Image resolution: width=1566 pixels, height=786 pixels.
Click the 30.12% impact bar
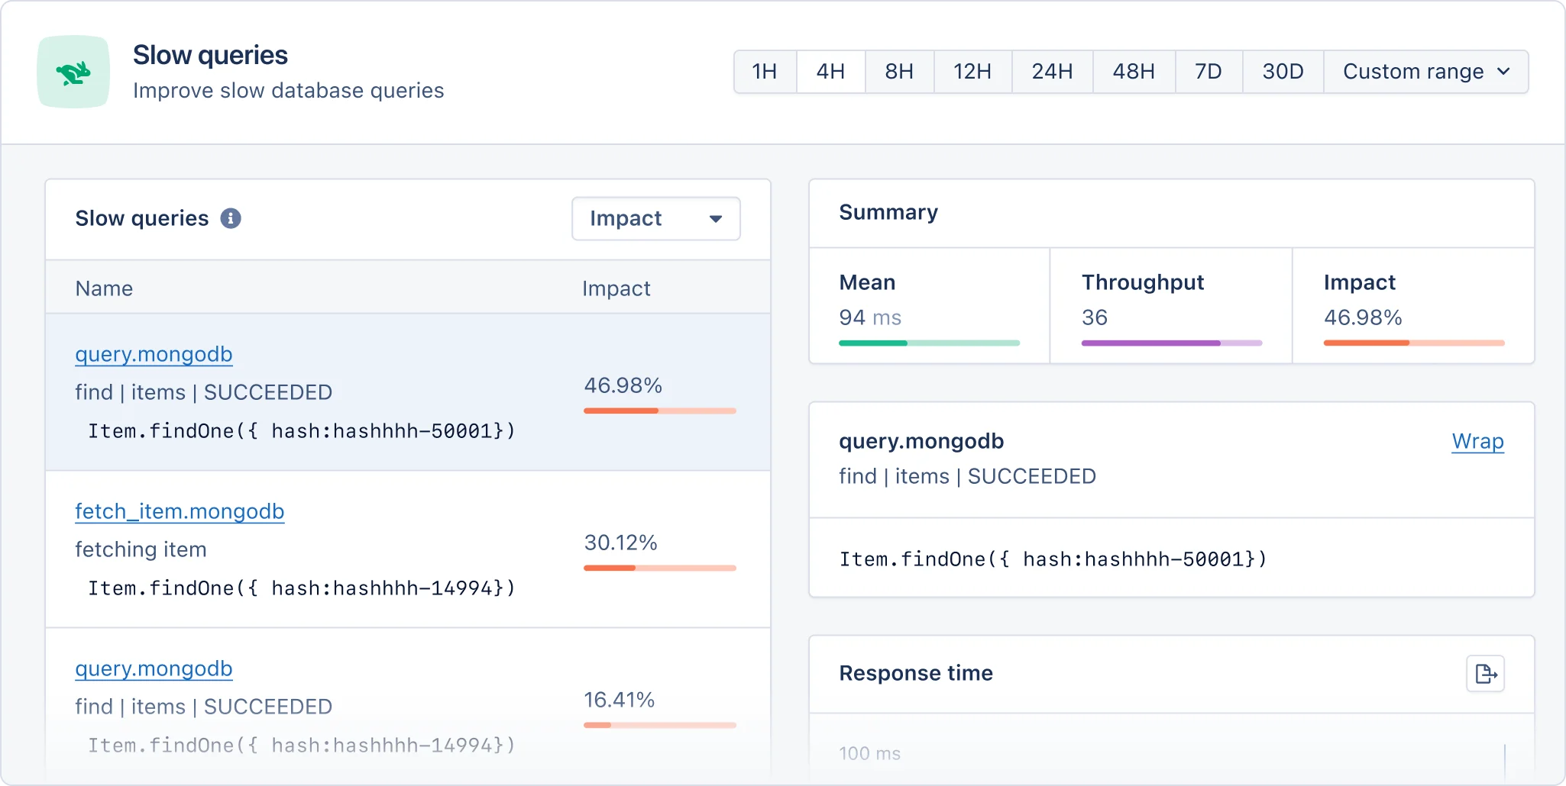(660, 568)
